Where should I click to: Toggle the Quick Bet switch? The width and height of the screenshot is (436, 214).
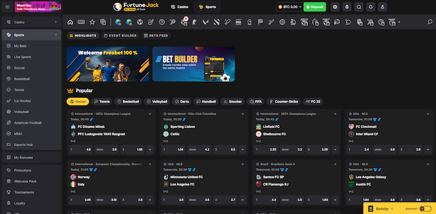click(x=425, y=209)
